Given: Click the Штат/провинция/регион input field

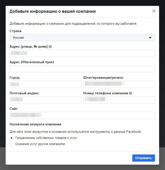Looking at the screenshot, I should click(119, 84).
